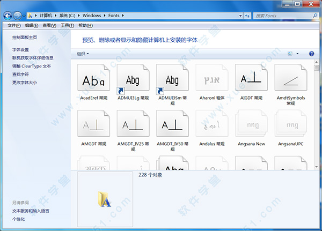
Task: Expand the view options dropdown arrow
Action: pos(297,54)
